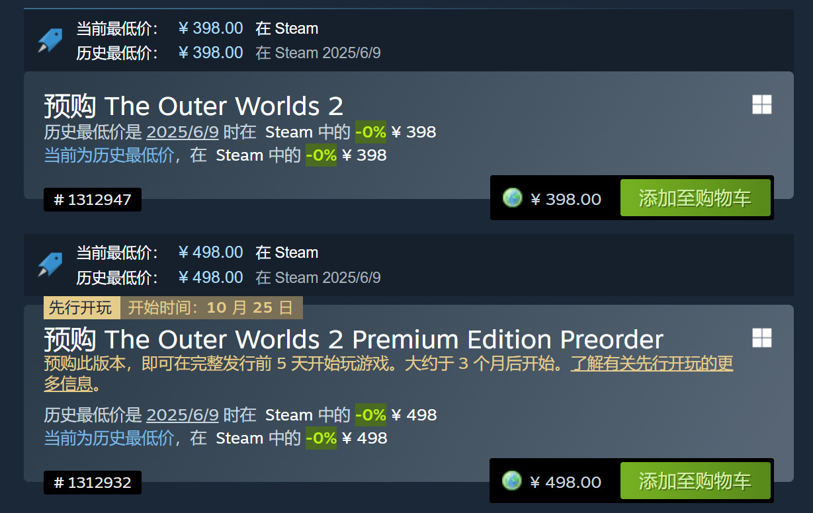Add the ¥498.00 Premium Edition to cart
This screenshot has height=513, width=813.
(x=695, y=481)
